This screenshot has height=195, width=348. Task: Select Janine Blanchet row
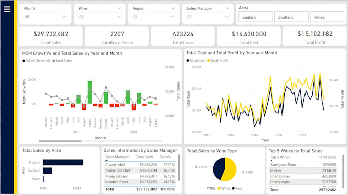140,170
